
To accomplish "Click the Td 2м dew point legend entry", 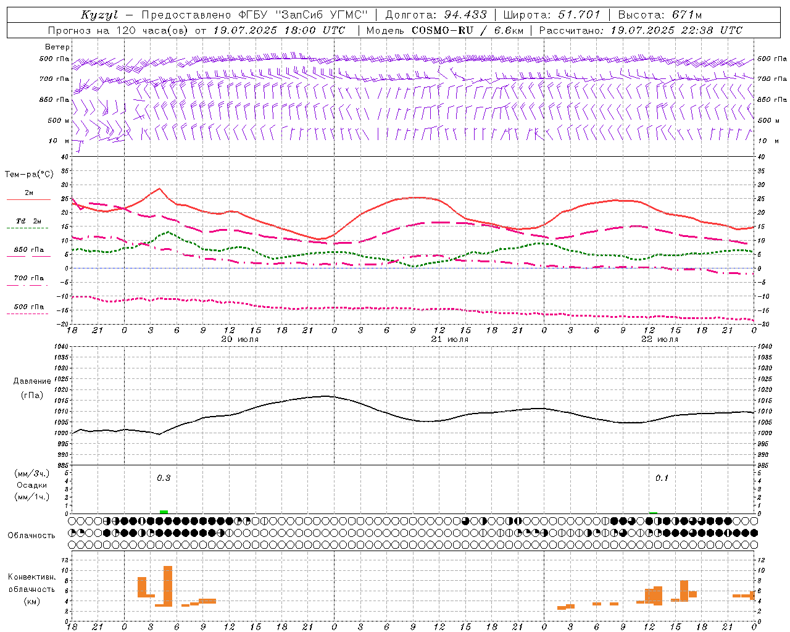I will (29, 221).
